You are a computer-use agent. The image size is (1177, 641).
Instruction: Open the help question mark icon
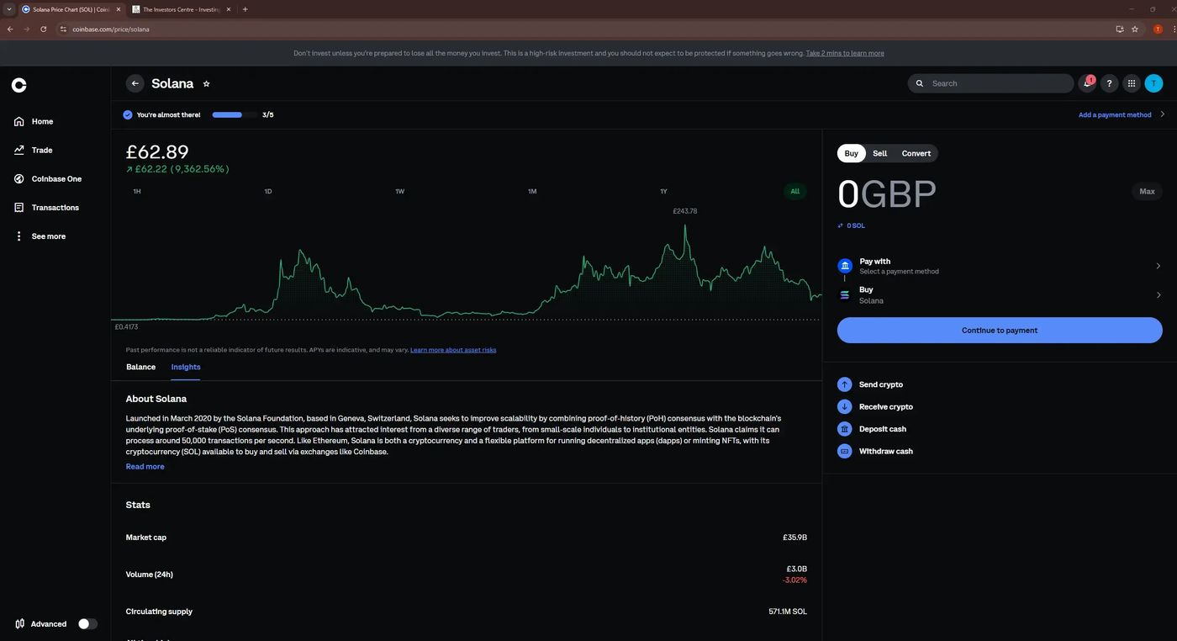(x=1109, y=83)
